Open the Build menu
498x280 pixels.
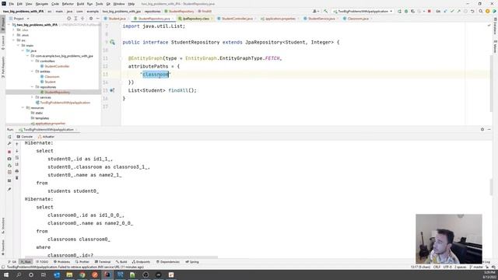pos(80,4)
